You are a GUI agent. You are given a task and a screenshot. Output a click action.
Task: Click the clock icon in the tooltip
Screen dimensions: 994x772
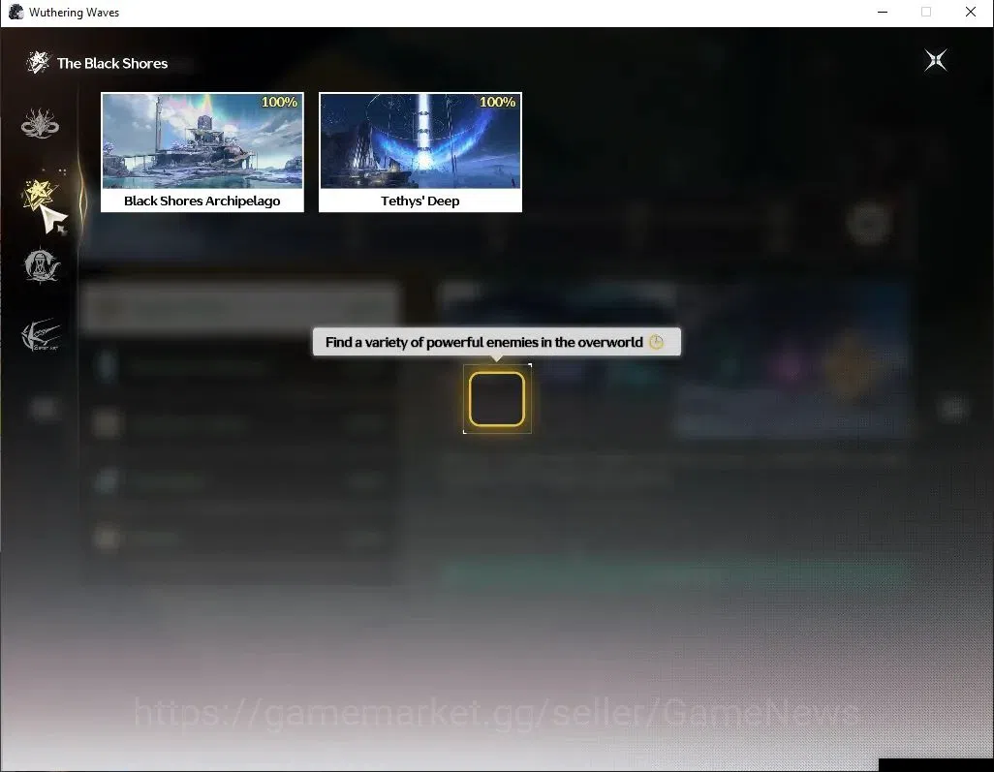656,342
